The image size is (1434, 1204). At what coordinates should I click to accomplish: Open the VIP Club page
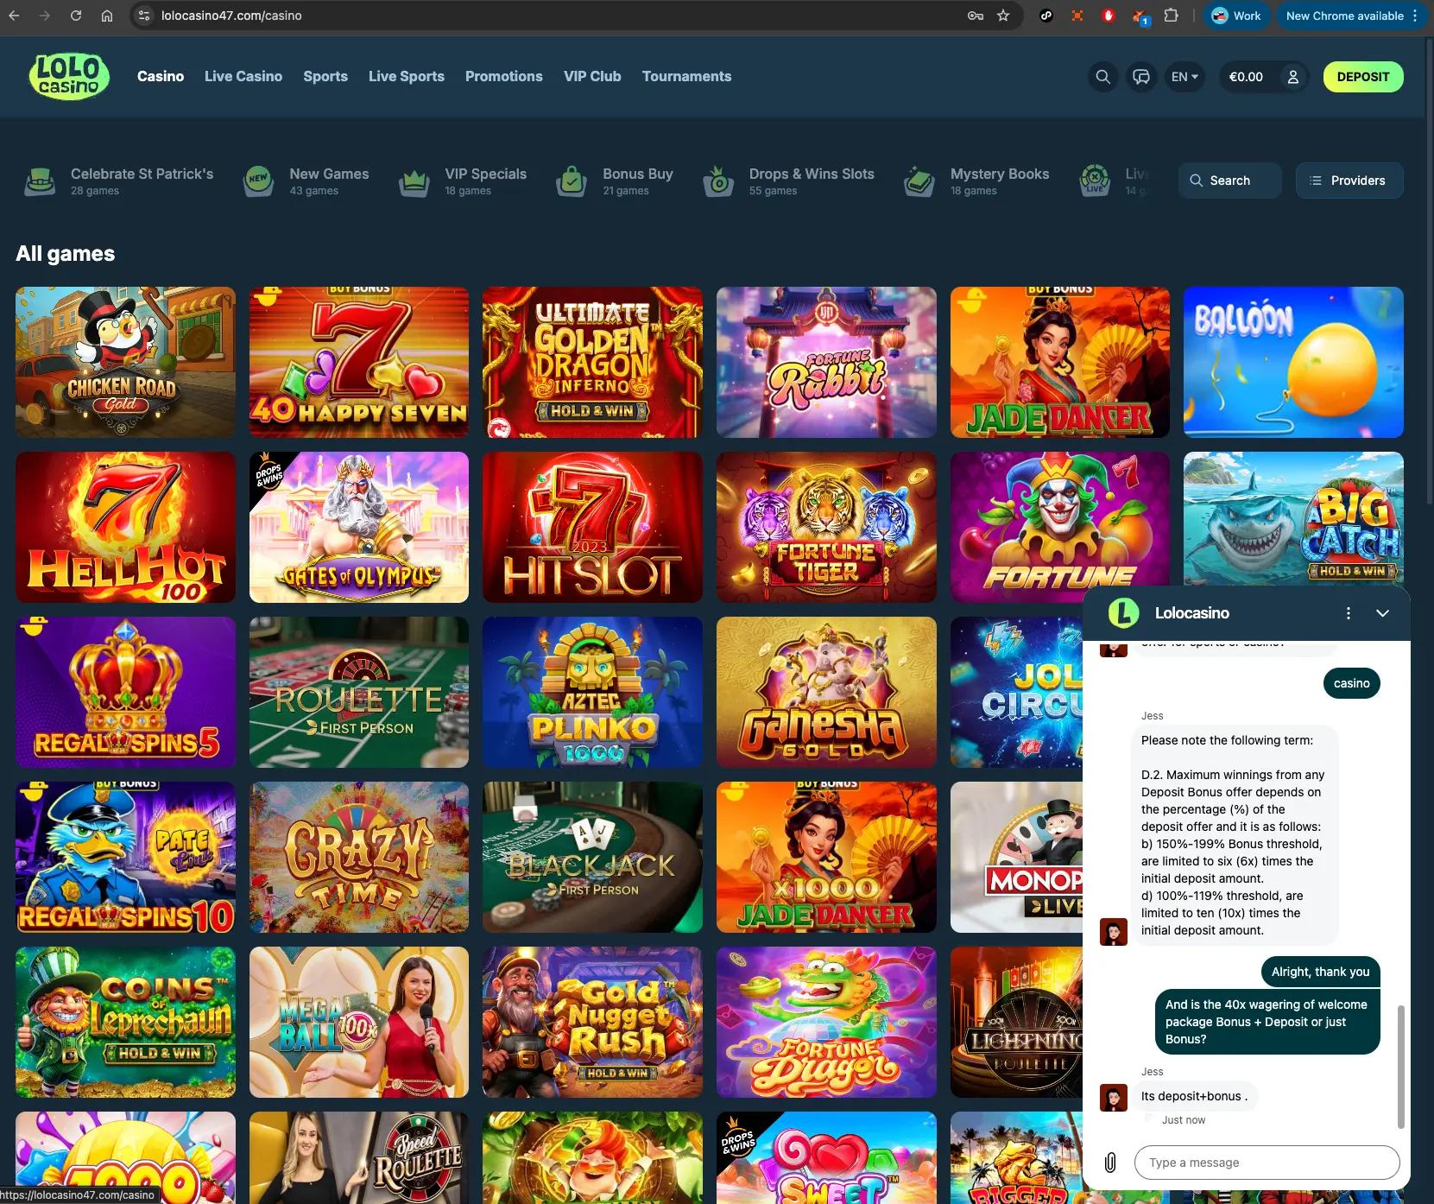pos(592,76)
